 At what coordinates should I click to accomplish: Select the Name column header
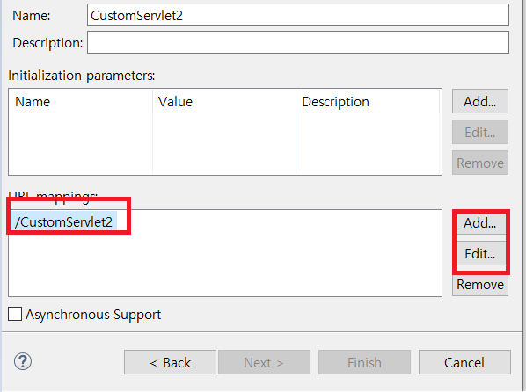coord(33,102)
